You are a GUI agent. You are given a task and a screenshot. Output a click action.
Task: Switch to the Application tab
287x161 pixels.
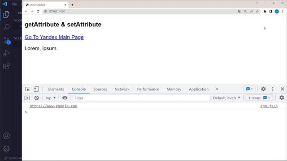tap(199, 89)
